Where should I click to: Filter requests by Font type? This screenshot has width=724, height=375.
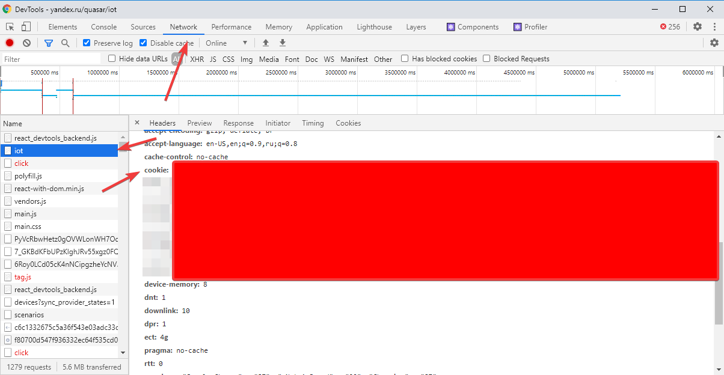point(292,59)
